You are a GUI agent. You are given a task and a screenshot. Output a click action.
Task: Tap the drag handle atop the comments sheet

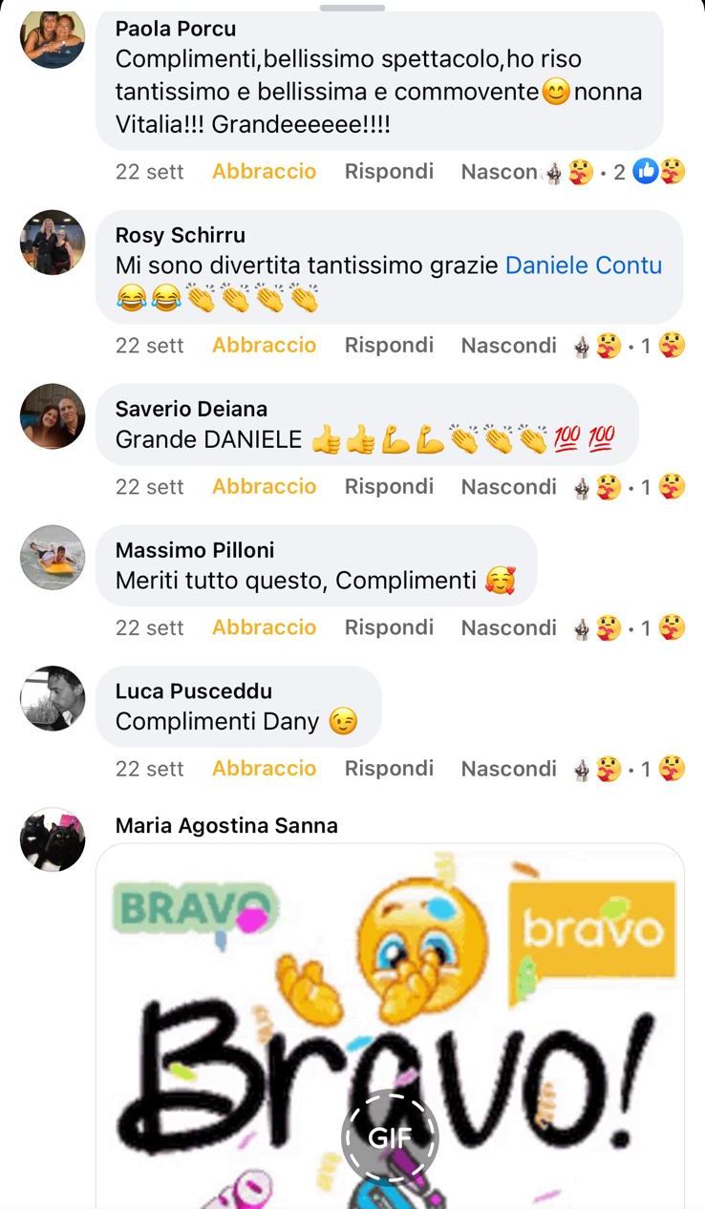click(352, 8)
